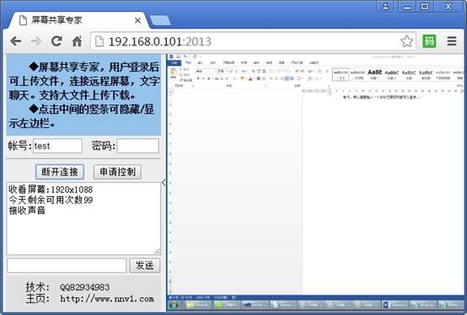This screenshot has width=467, height=315.
Task: Open the Chrome hamburger menu
Action: click(x=452, y=41)
